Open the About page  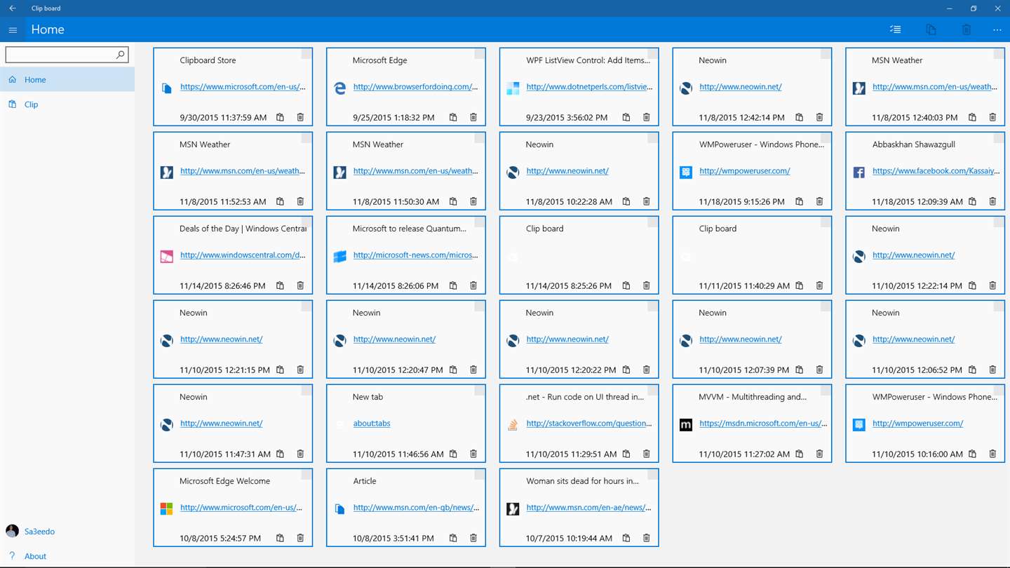[x=67, y=556]
